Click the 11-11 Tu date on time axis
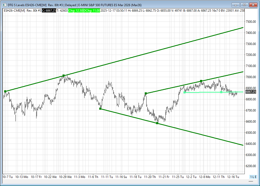 tap(107, 177)
